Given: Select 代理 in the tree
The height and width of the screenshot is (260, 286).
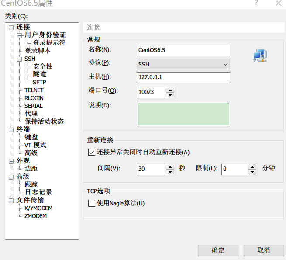Looking at the screenshot, I should (x=31, y=114).
